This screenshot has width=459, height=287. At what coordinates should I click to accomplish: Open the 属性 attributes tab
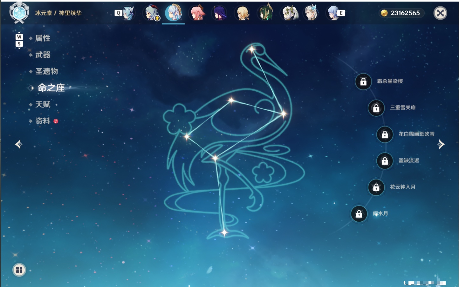43,38
